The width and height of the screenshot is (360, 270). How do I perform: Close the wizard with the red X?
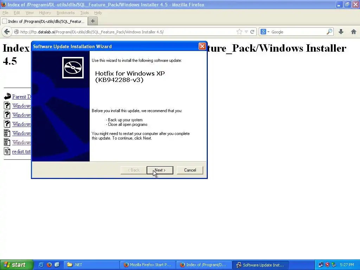pos(202,46)
